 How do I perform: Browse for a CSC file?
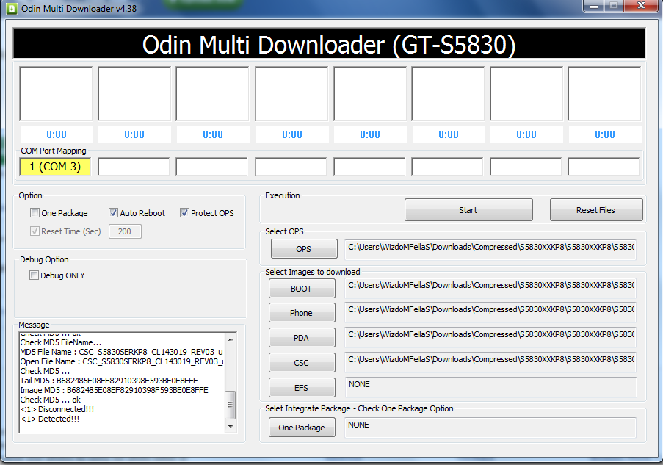pyautogui.click(x=301, y=362)
